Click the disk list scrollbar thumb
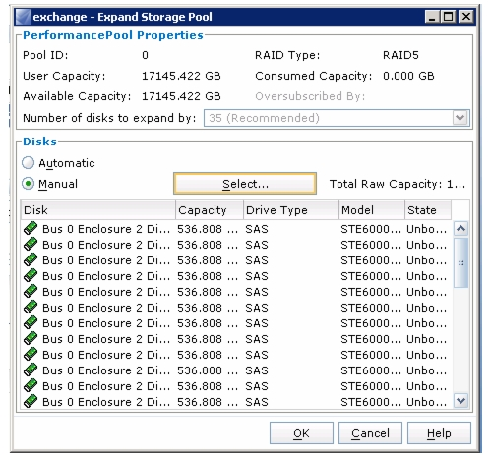 460,262
